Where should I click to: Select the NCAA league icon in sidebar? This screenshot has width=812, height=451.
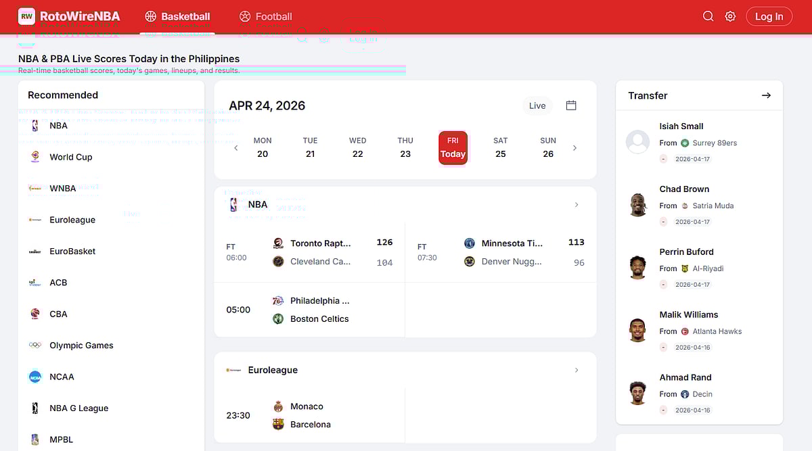tap(35, 377)
